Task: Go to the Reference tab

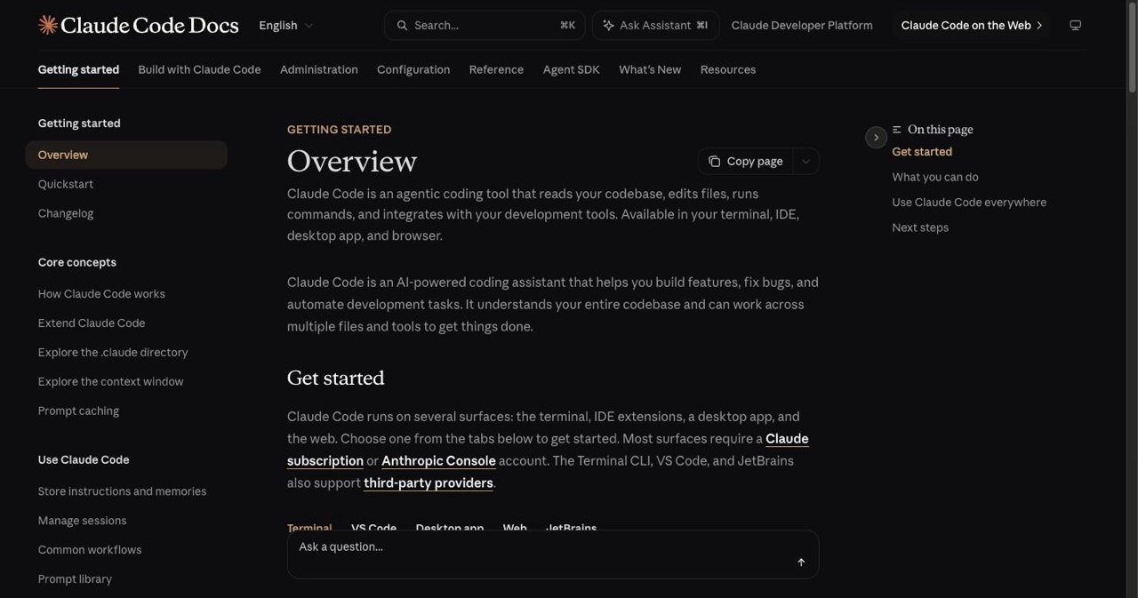Action: coord(496,69)
